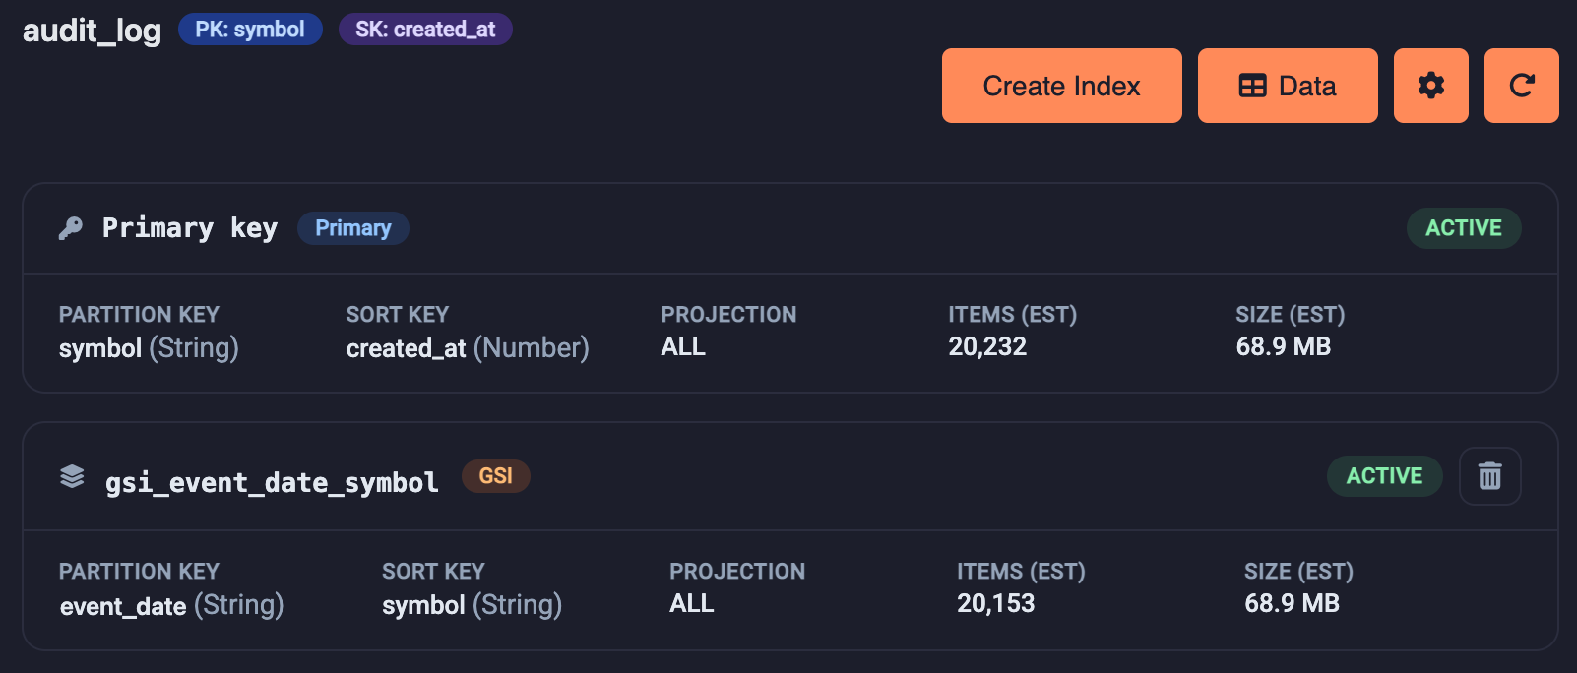Refresh the audit_log table view
This screenshot has width=1577, height=673.
pos(1521,86)
